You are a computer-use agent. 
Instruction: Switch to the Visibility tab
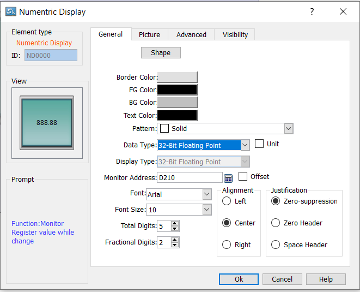235,35
